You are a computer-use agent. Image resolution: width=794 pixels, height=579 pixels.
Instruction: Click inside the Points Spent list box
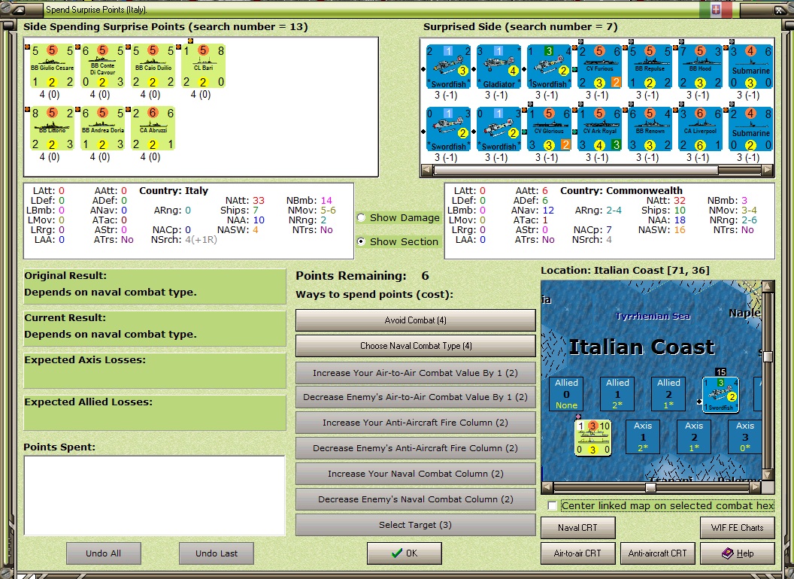point(154,496)
